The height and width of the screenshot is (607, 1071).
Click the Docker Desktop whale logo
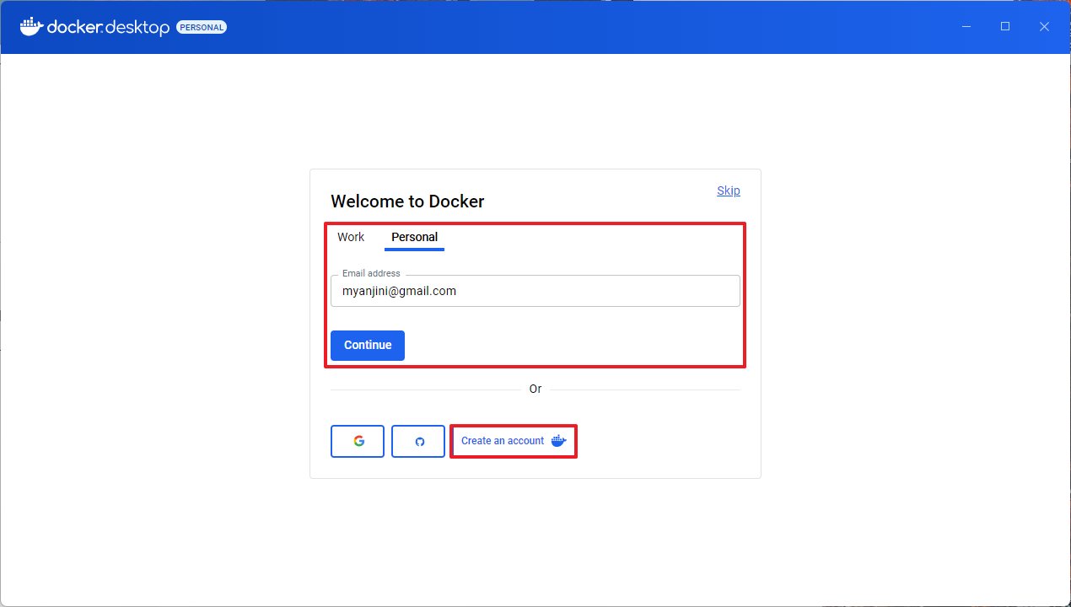coord(31,26)
